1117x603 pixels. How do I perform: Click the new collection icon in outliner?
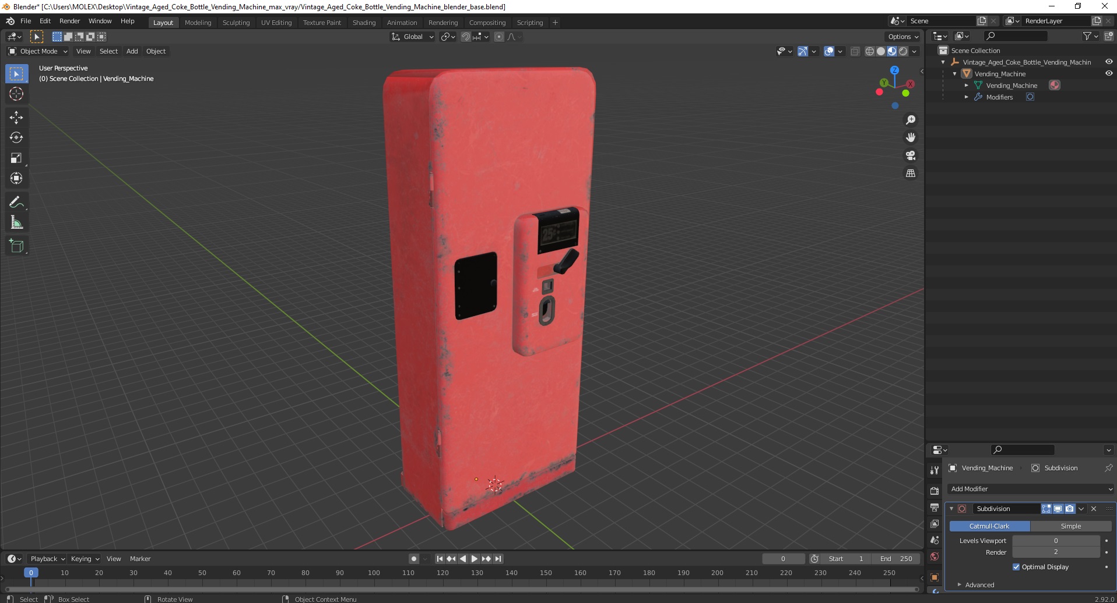click(1108, 36)
